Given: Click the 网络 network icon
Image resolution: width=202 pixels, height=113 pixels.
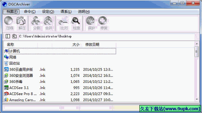Looking at the screenshot, I should (x=6, y=57).
